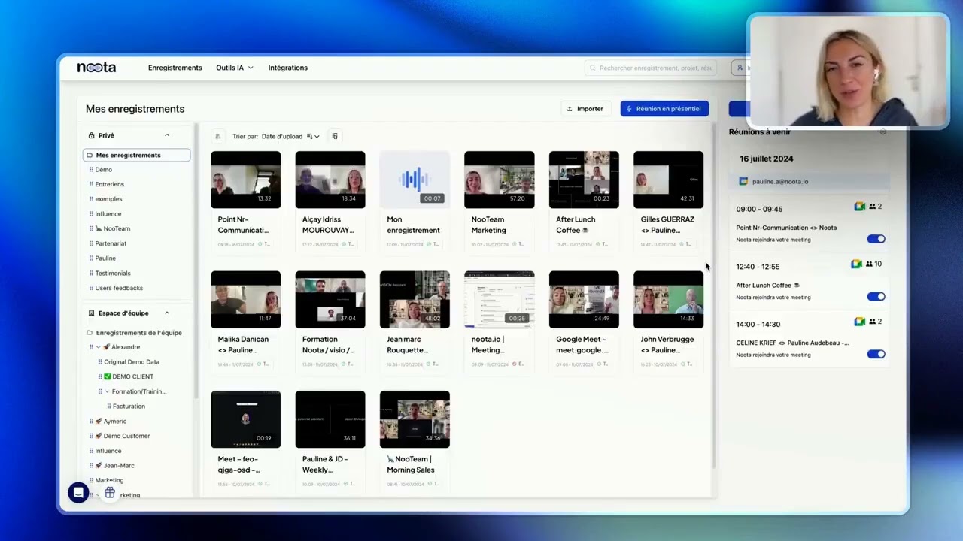
Task: Click the drag handle next to Entretiens folder
Action: [x=91, y=184]
